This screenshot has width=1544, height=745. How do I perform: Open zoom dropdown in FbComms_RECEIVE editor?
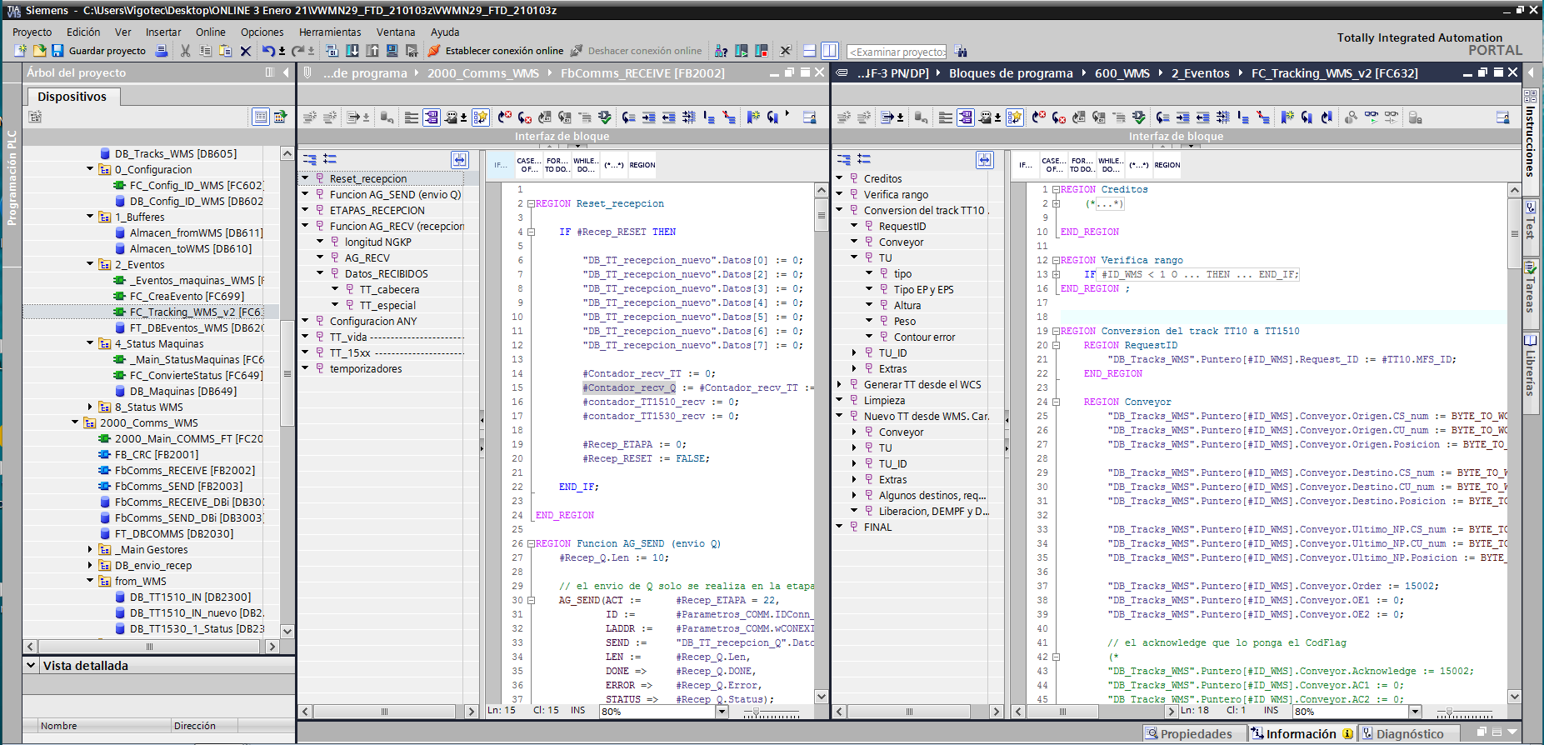722,712
